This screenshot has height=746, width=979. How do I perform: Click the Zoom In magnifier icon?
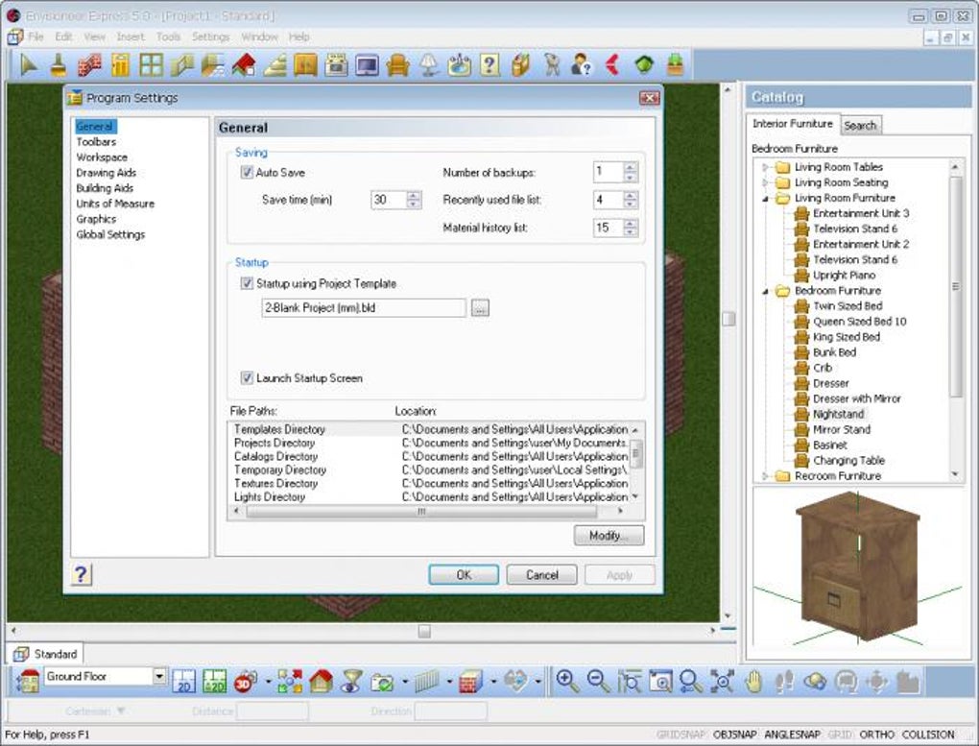pos(567,681)
